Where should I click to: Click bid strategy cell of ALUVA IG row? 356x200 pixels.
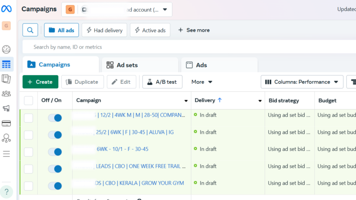coord(289,132)
